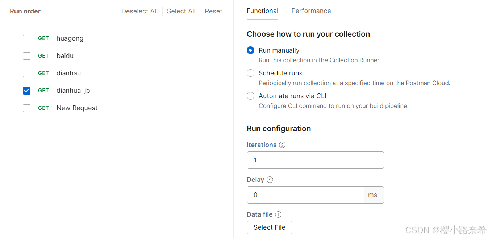Check the New Request checkbox
The width and height of the screenshot is (488, 238).
26,108
